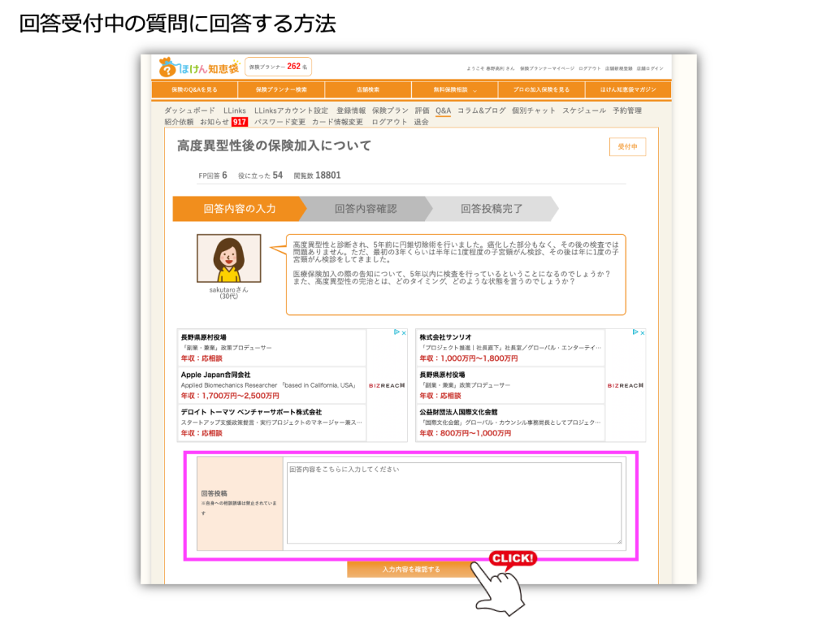Open 保険プランナー検索 in orange nav
This screenshot has height=620, width=832.
tap(281, 89)
